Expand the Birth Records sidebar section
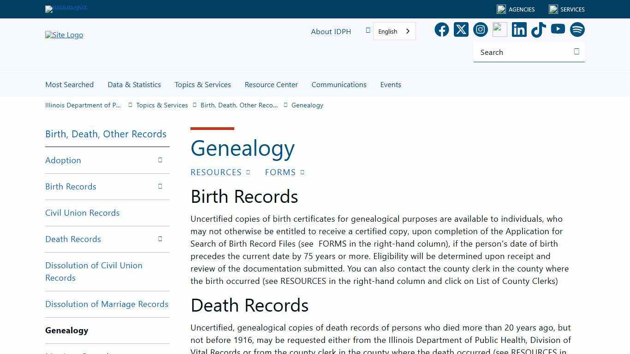Screen dimensions: 630x354 click(x=160, y=186)
